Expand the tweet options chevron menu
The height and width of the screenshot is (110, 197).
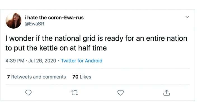pyautogui.click(x=187, y=17)
